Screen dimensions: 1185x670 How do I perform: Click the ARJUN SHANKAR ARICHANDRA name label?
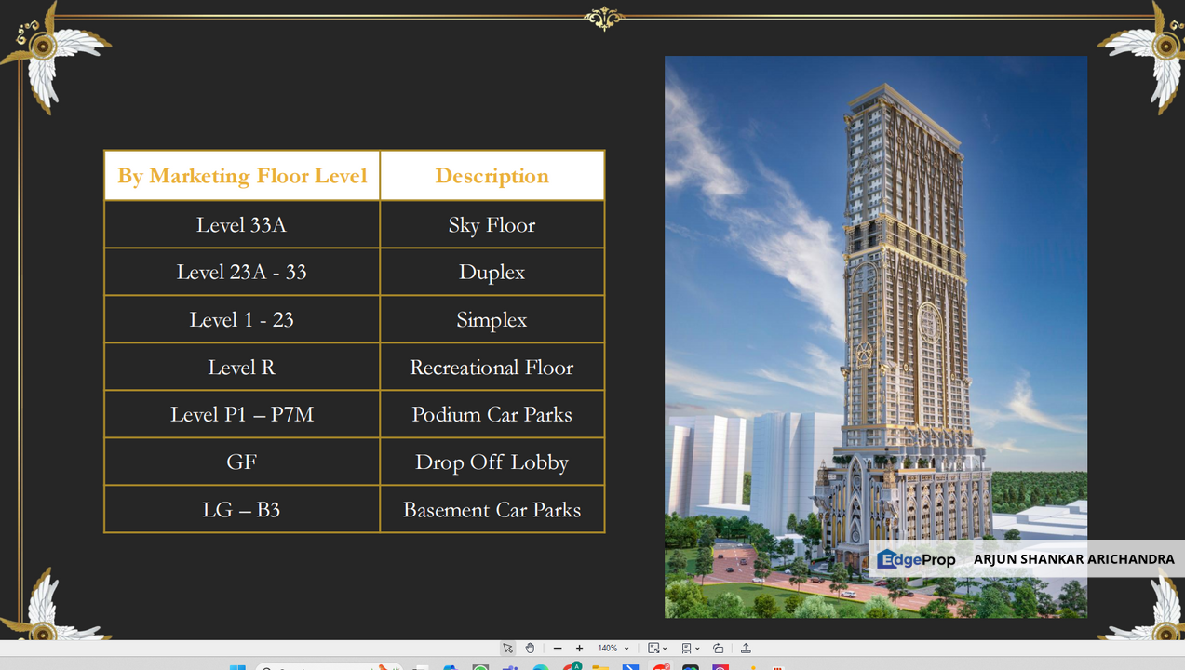[x=1073, y=559]
